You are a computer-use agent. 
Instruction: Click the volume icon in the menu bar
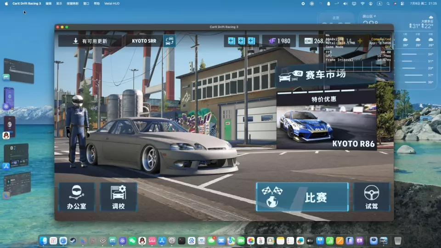pos(345,4)
